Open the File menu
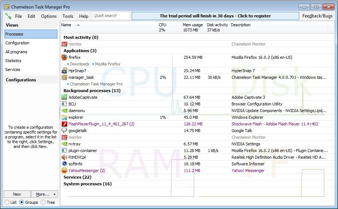The height and width of the screenshot is (209, 338). tap(18, 16)
